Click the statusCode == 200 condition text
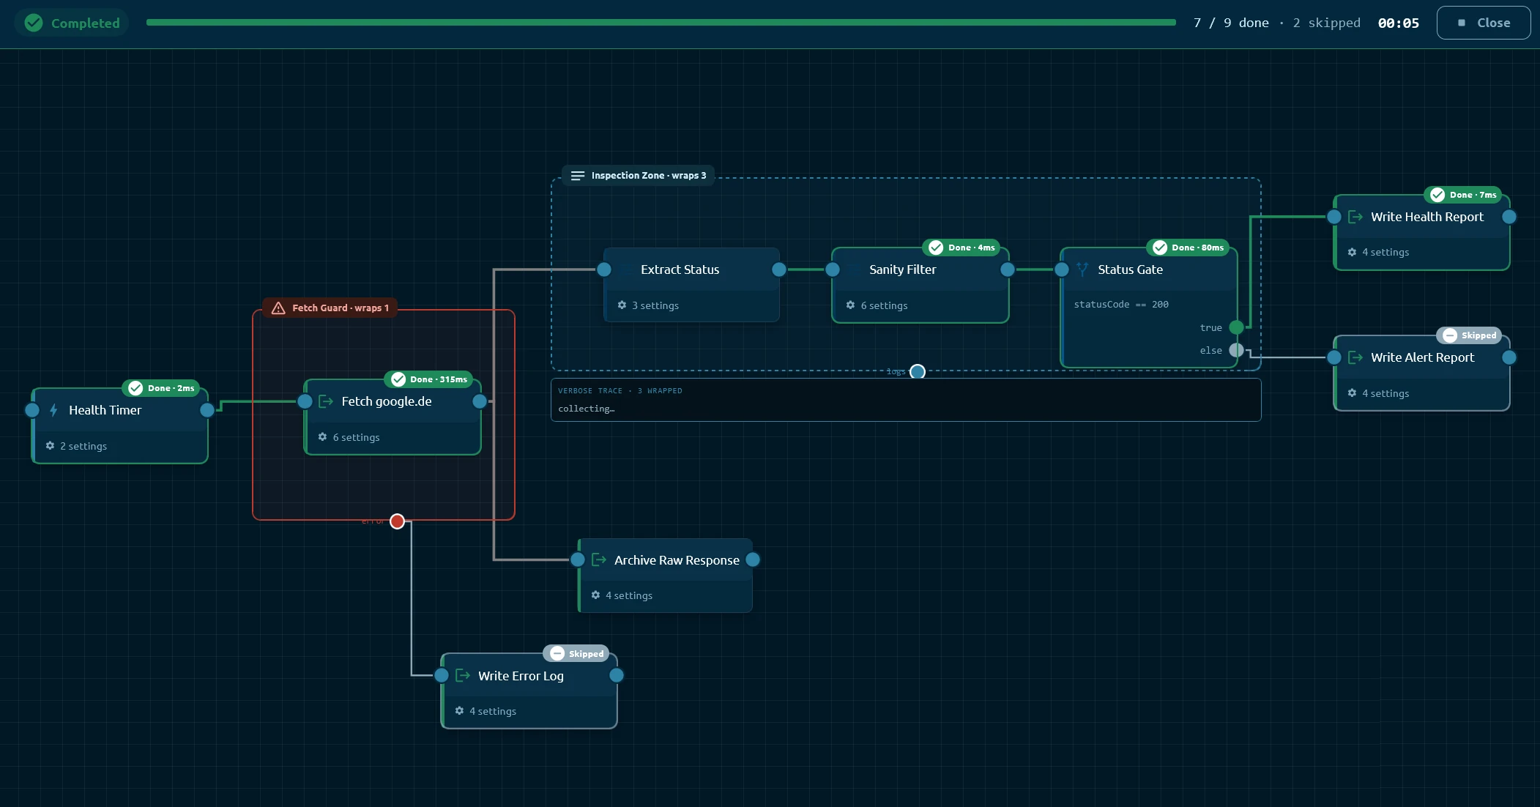1540x807 pixels. coord(1121,305)
